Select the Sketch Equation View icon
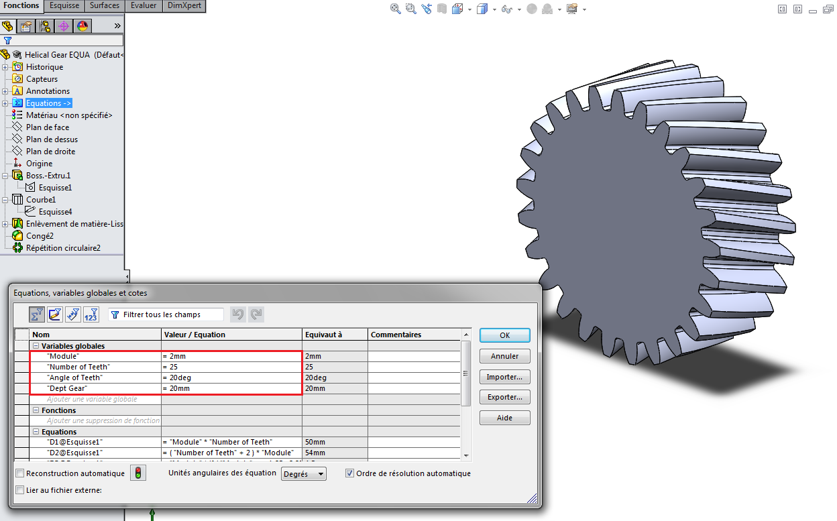The image size is (837, 521). tap(55, 314)
